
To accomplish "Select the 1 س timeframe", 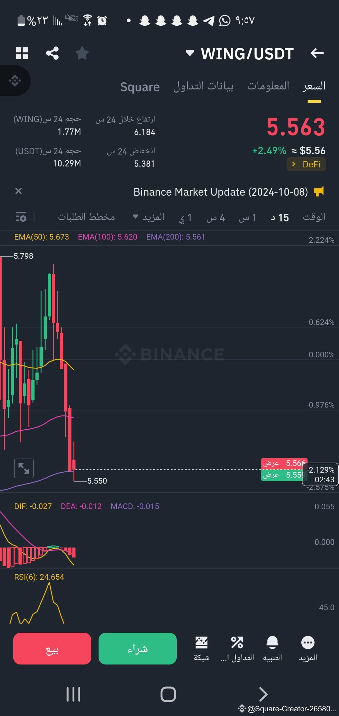I will [x=248, y=217].
